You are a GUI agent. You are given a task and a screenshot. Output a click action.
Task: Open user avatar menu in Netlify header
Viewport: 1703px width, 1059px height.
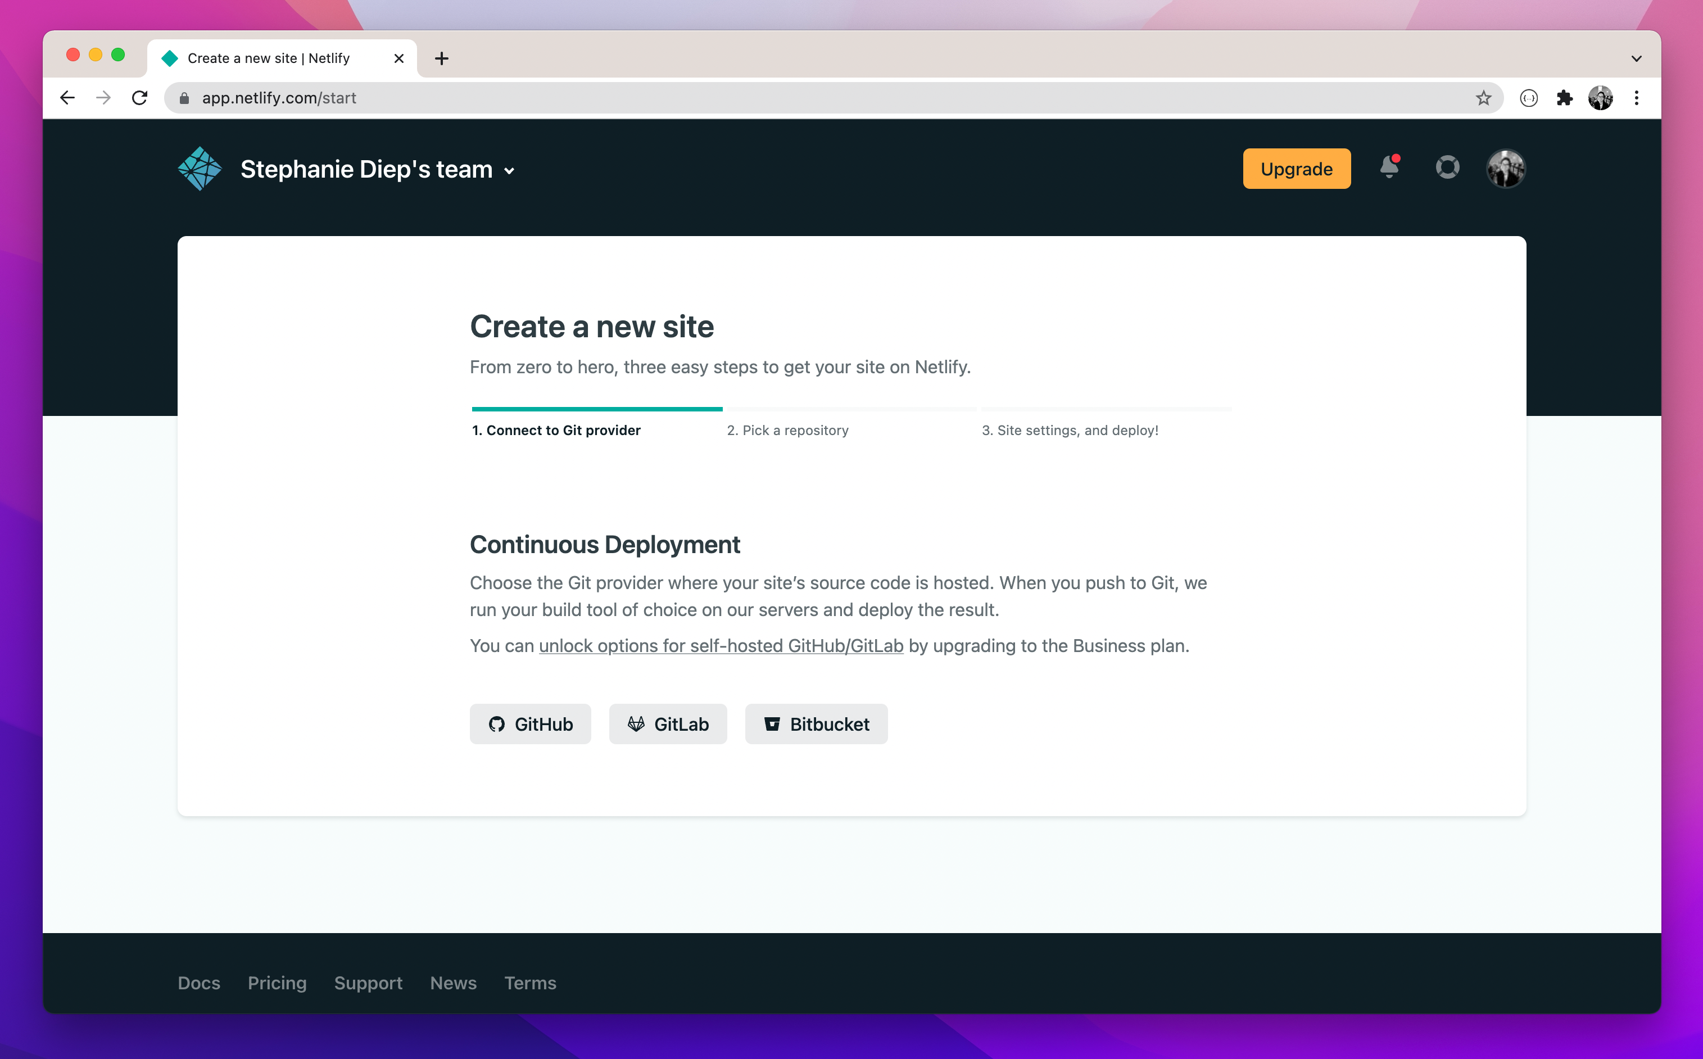(1506, 169)
